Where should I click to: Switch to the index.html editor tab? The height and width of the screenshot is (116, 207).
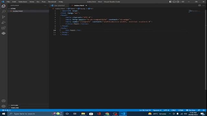79,5
